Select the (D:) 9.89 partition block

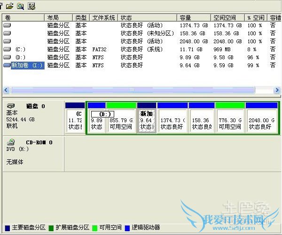(97, 118)
